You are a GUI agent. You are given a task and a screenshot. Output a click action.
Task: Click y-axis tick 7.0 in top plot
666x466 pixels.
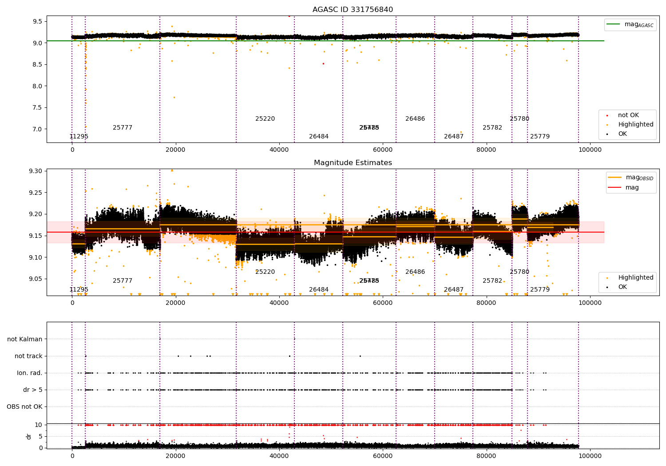pos(37,129)
